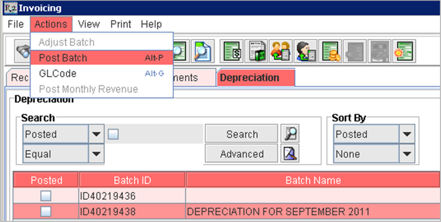
Task: Click the magnifier icon beside Search button
Action: click(x=290, y=134)
